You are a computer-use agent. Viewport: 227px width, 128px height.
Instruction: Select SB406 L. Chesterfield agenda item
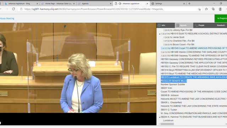171,102
